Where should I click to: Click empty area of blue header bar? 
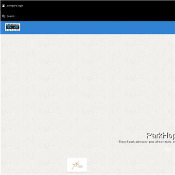(x=97, y=28)
